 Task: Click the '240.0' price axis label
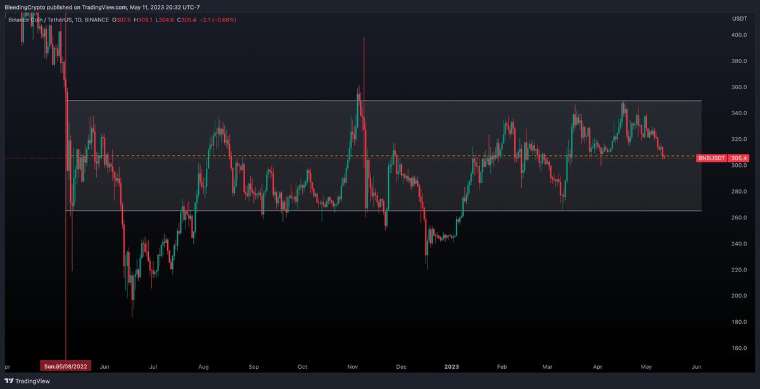click(740, 244)
